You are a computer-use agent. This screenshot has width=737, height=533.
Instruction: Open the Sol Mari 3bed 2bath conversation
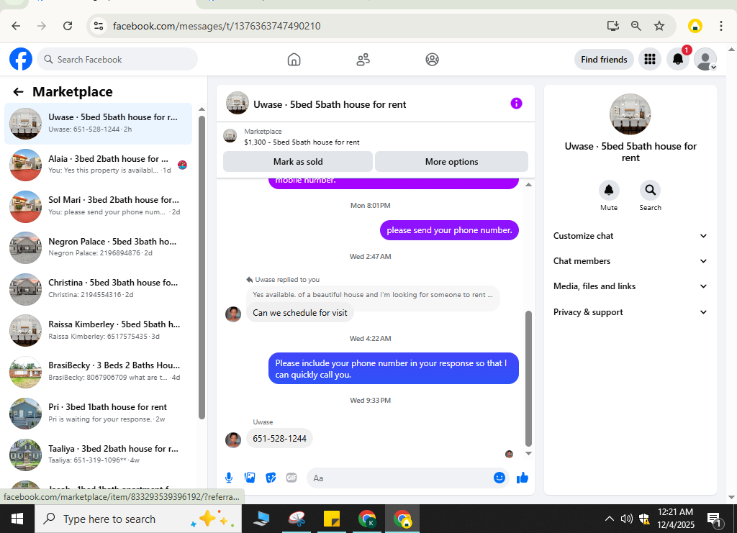tap(98, 206)
